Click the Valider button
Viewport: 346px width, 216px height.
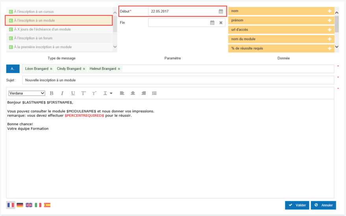tap(297, 205)
